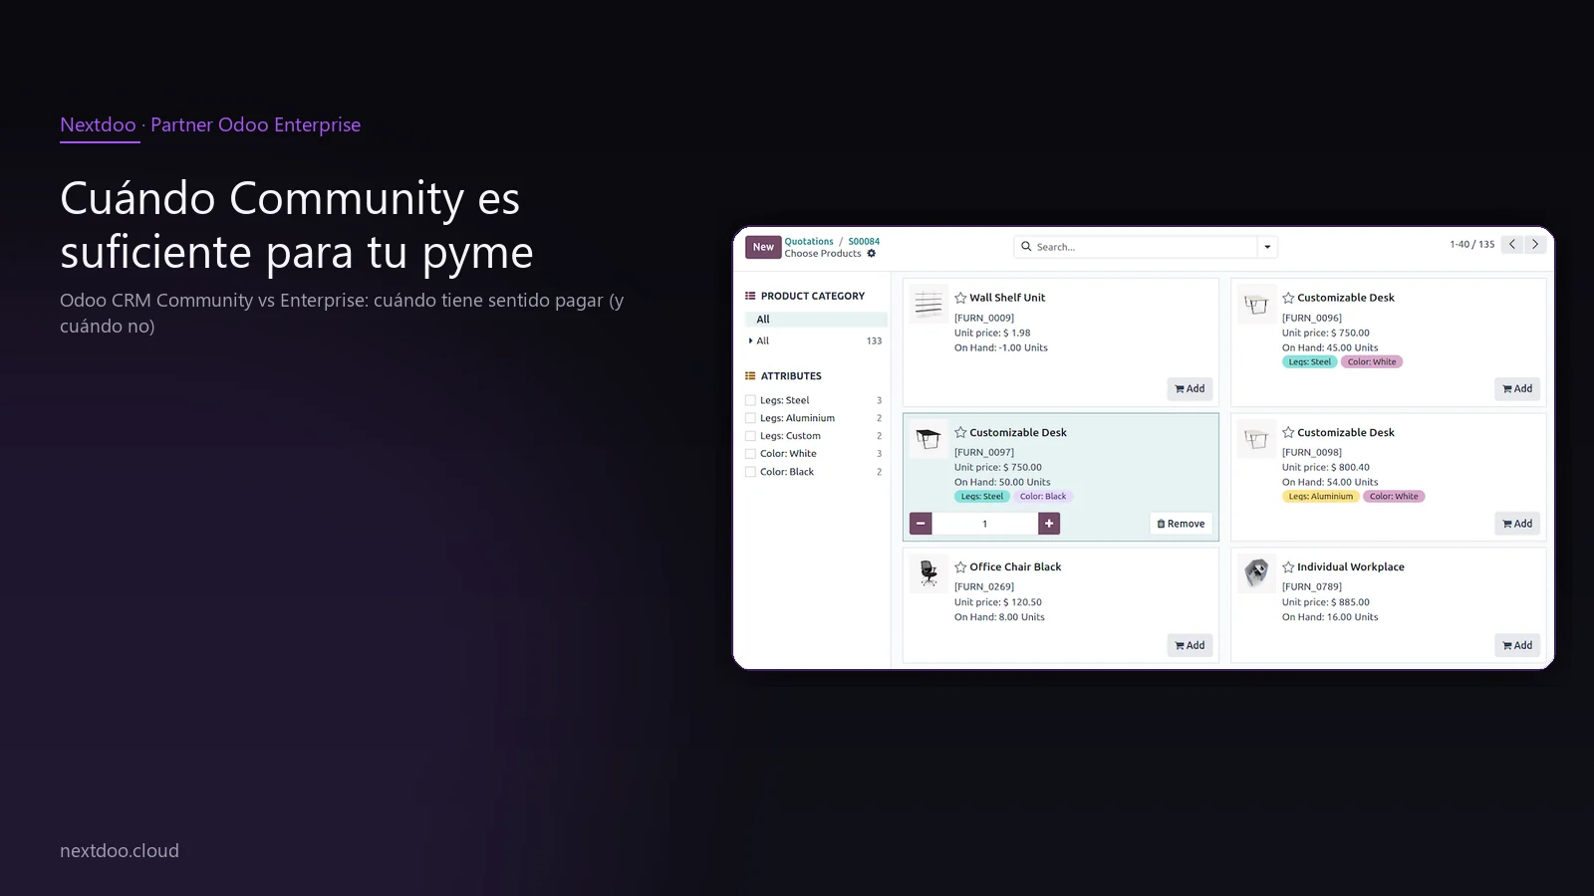The image size is (1594, 896).
Task: Click the S00084 breadcrumb link
Action: coord(864,242)
